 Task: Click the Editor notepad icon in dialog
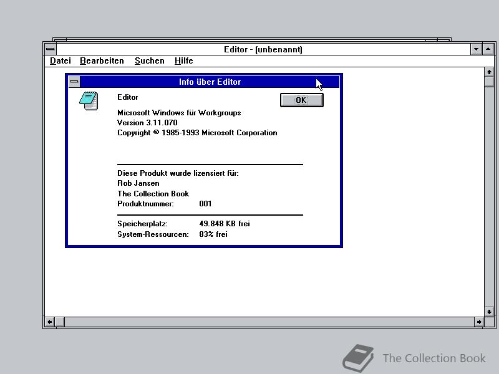tap(89, 101)
